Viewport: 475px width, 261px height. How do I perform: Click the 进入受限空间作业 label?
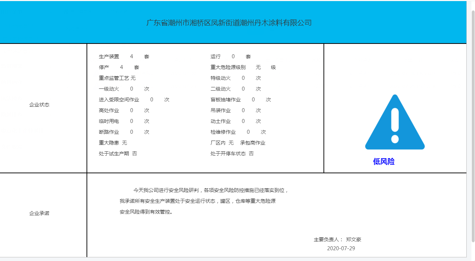tap(119, 100)
